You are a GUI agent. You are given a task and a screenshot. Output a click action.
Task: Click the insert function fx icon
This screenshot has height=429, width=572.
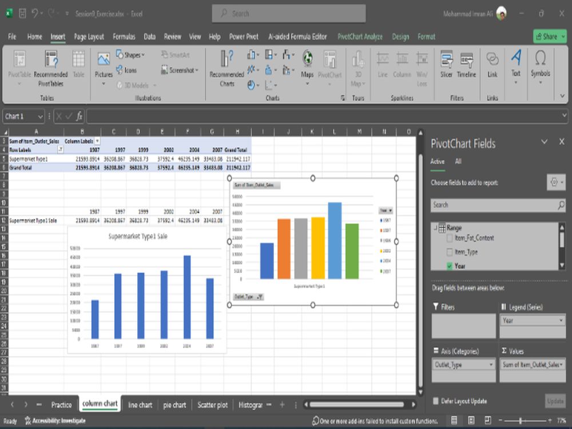coord(79,116)
